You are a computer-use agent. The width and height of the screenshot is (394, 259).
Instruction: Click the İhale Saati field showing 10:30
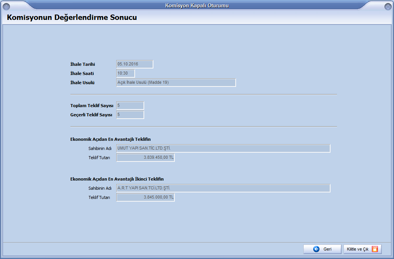[x=125, y=73]
